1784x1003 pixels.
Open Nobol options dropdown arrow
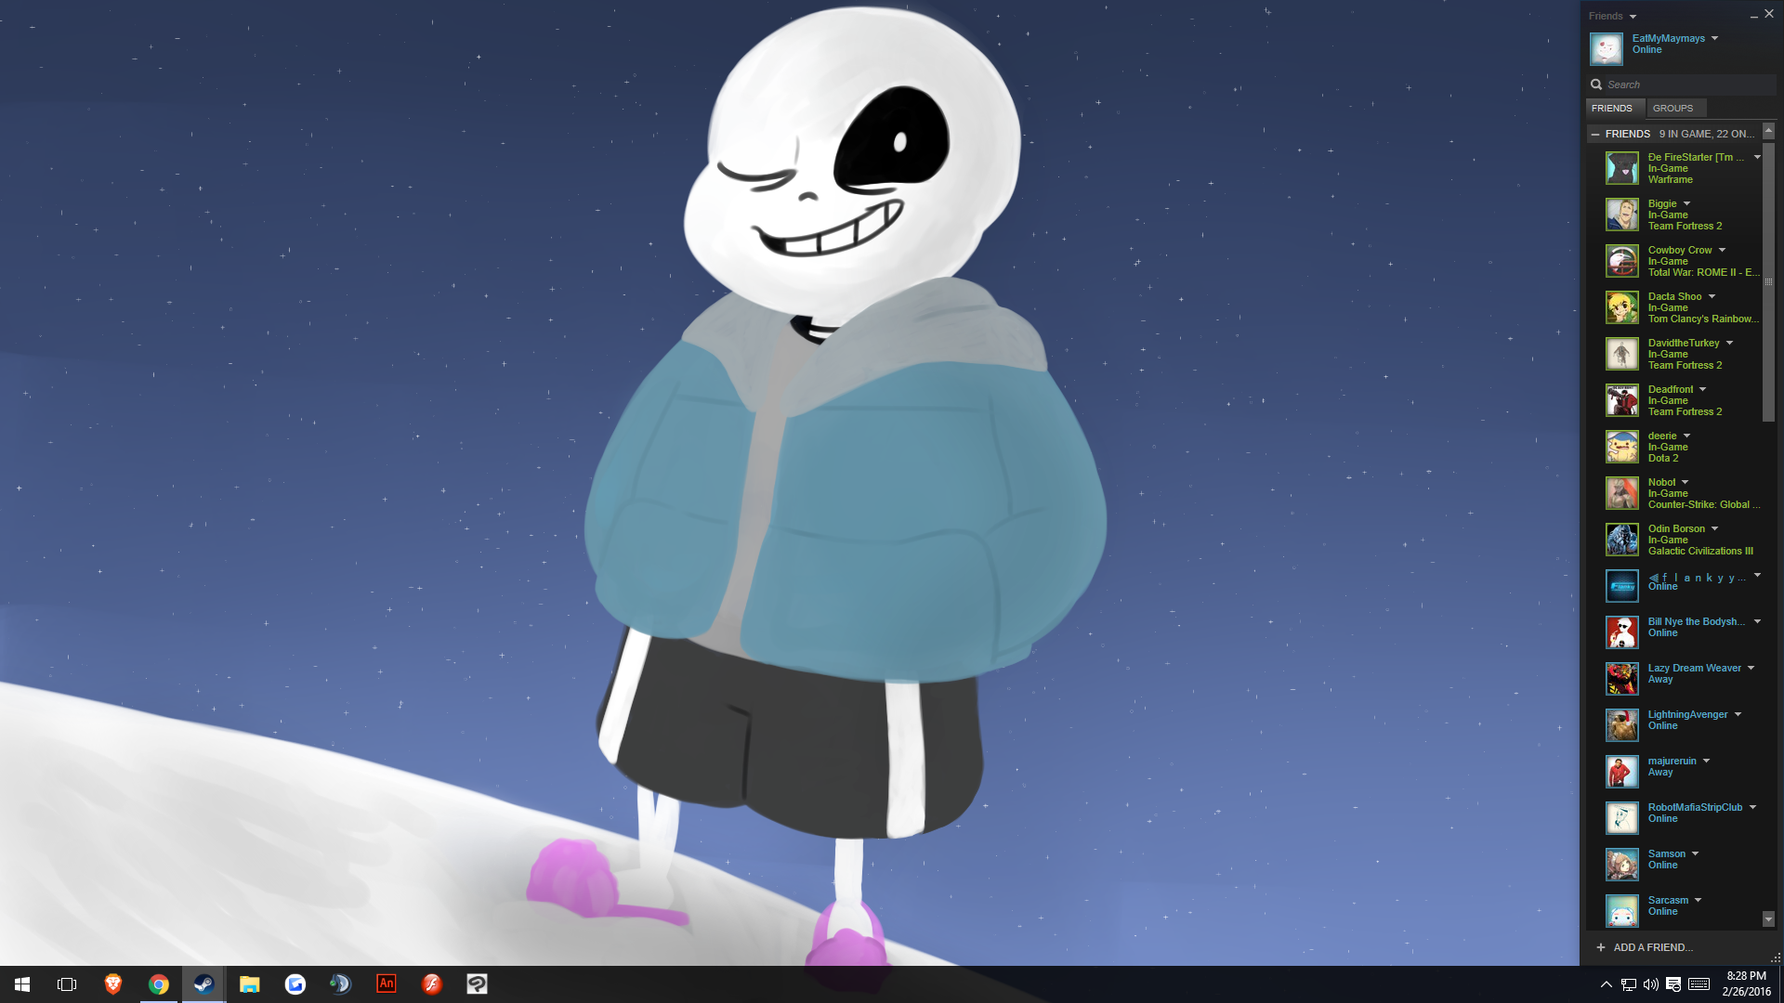point(1685,482)
